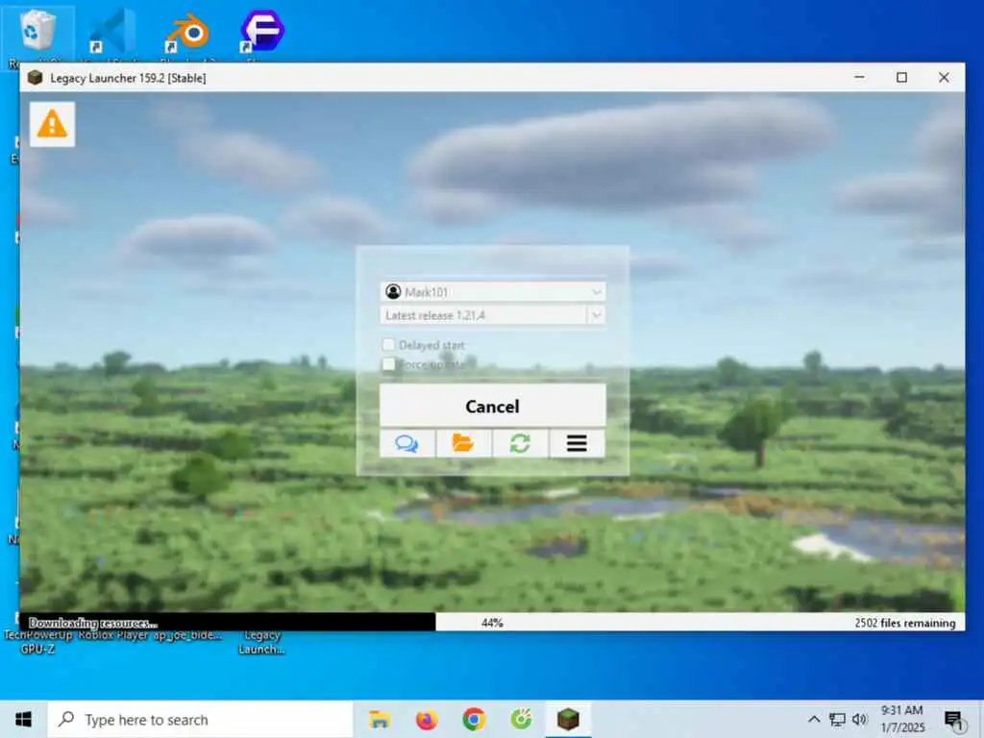Click the green refresh arrows button

(x=520, y=444)
